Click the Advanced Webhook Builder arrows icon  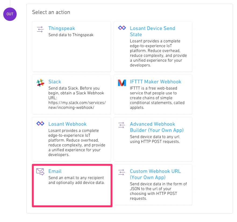(x=122, y=125)
